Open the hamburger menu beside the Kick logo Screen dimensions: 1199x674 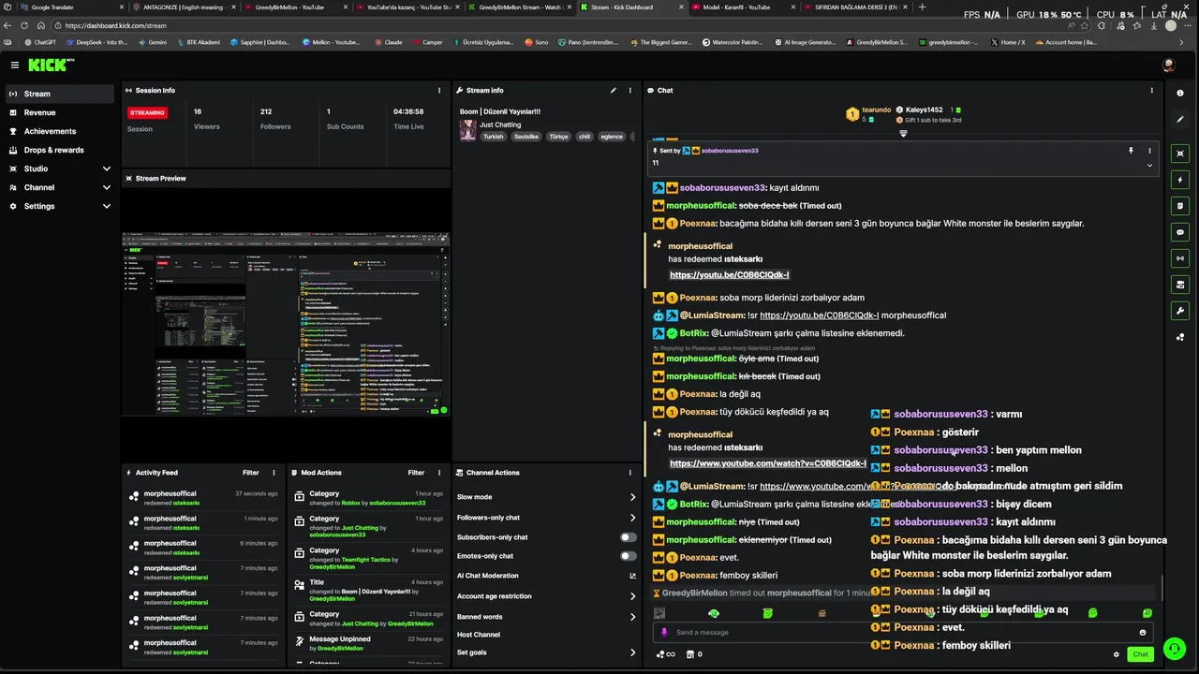point(15,65)
